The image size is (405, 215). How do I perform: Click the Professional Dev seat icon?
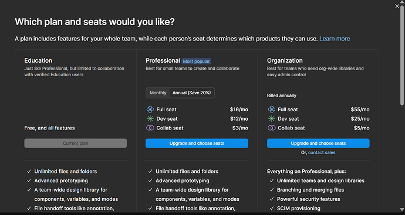pyautogui.click(x=150, y=118)
